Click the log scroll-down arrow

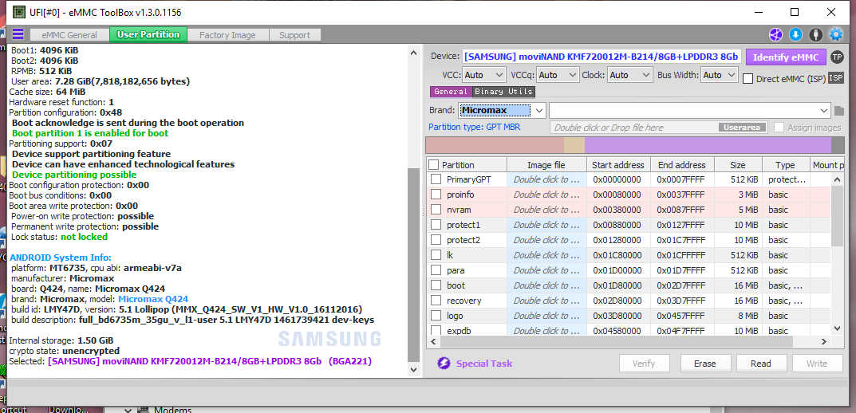413,369
